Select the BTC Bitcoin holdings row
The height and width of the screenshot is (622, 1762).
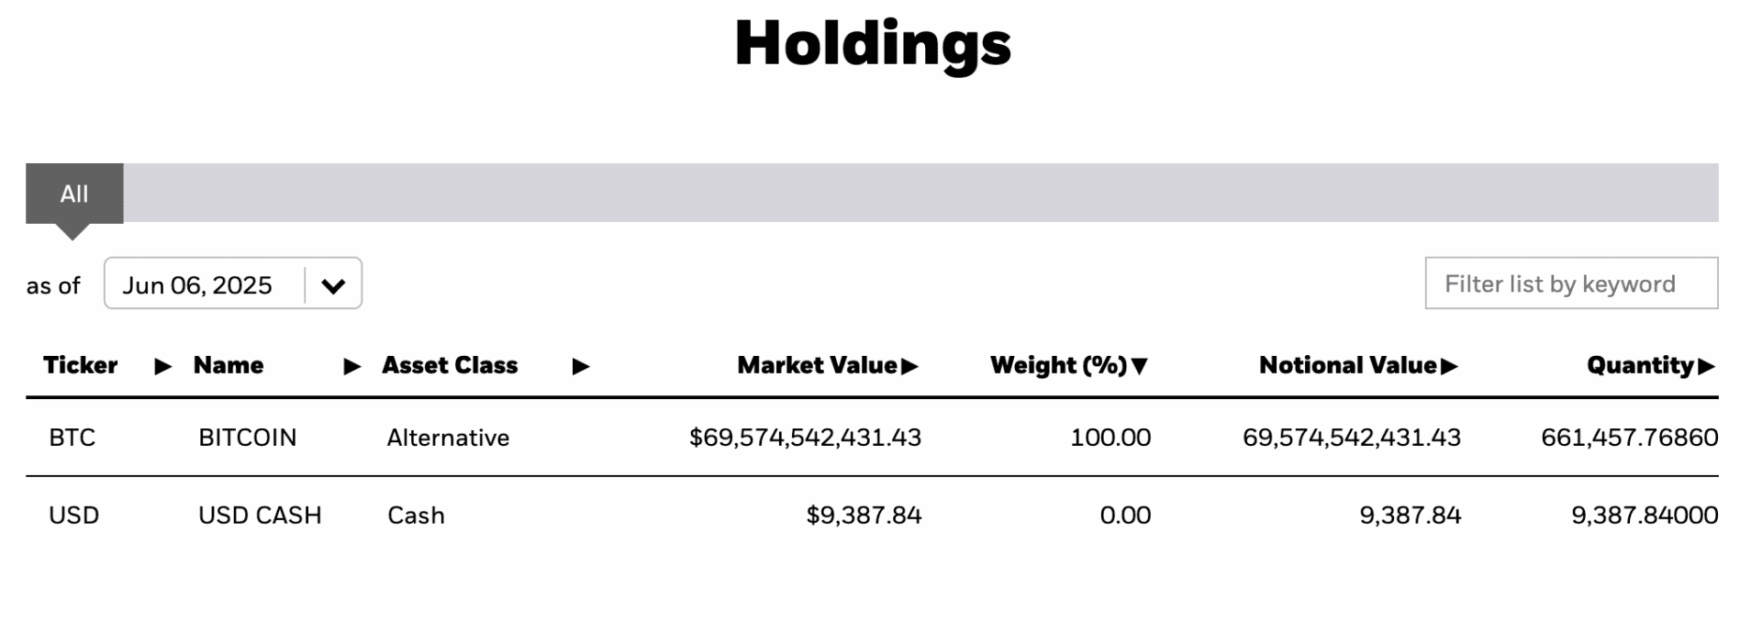[872, 438]
